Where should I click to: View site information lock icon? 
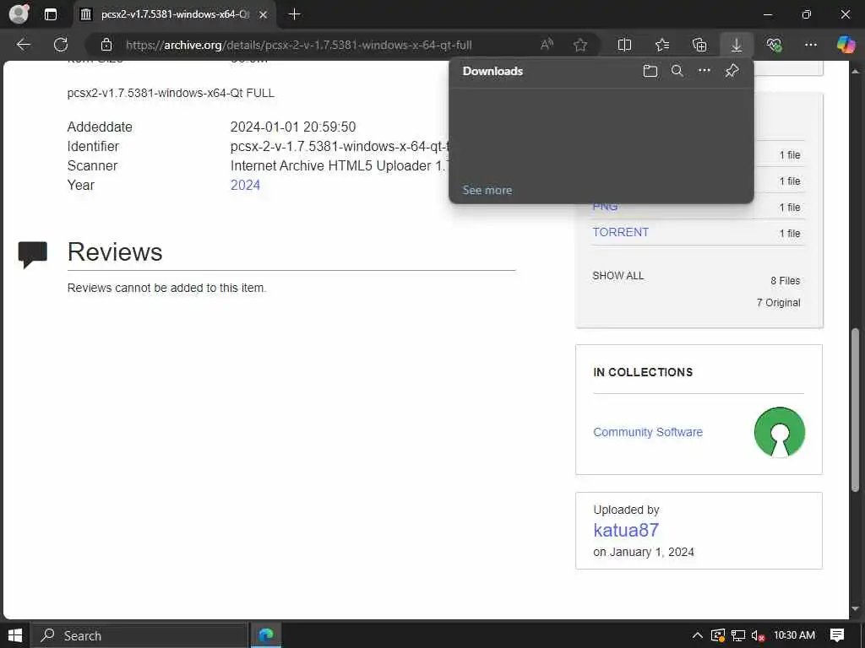click(x=106, y=45)
